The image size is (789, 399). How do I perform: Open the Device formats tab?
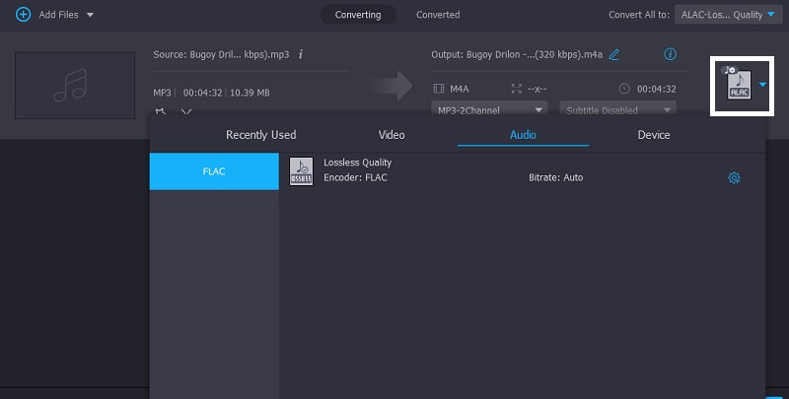(x=653, y=135)
